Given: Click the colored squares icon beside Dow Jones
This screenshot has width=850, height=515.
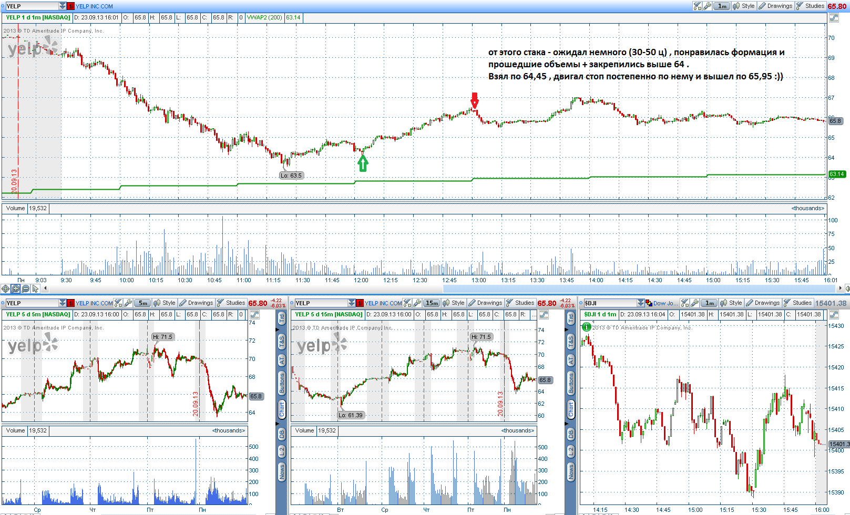Looking at the screenshot, I should pyautogui.click(x=649, y=303).
